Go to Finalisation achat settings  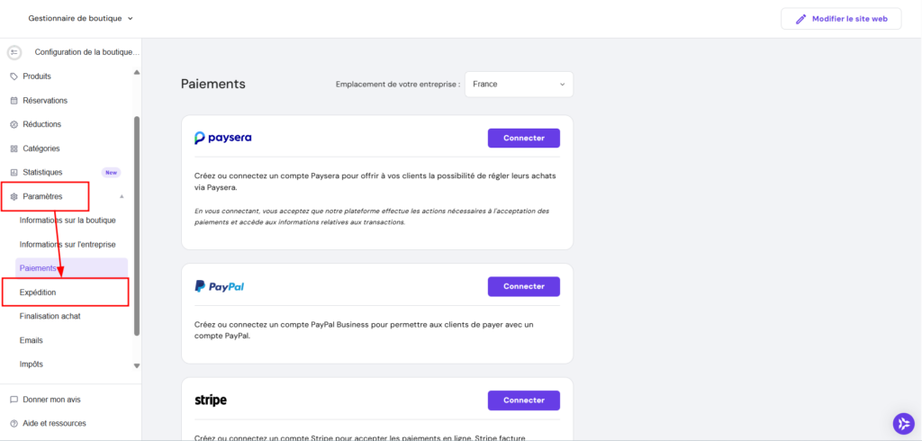[50, 316]
